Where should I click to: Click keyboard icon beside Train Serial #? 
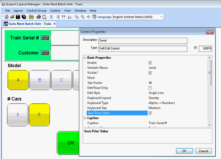(45, 38)
